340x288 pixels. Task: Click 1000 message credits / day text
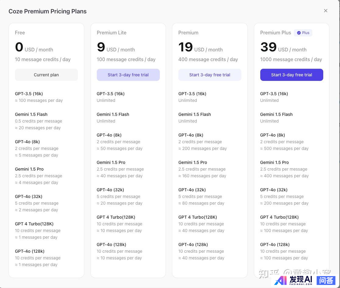tap(291, 59)
